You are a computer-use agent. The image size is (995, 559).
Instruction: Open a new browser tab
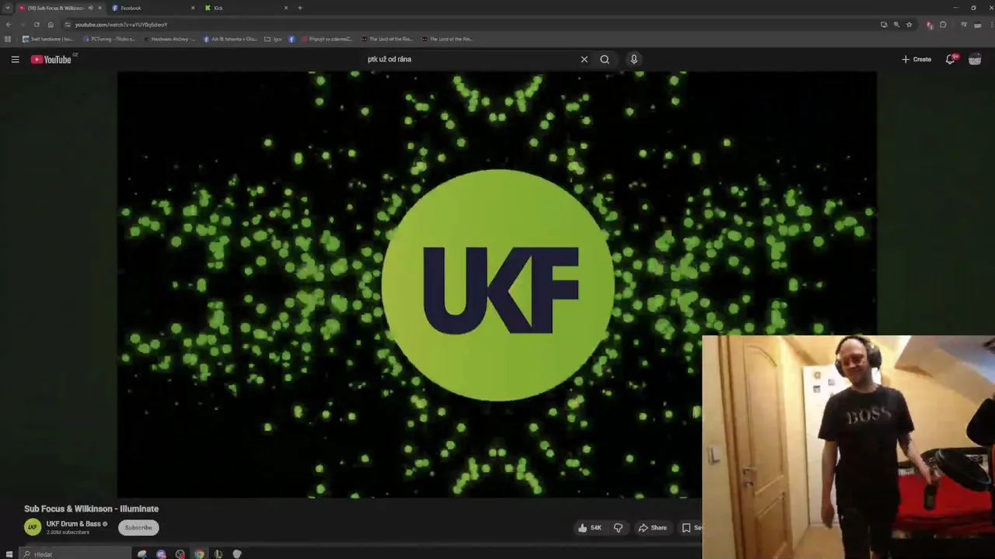(x=300, y=8)
